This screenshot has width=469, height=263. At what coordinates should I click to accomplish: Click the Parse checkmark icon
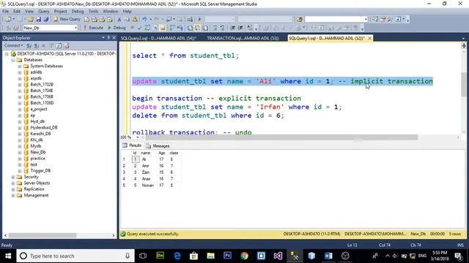pos(139,28)
